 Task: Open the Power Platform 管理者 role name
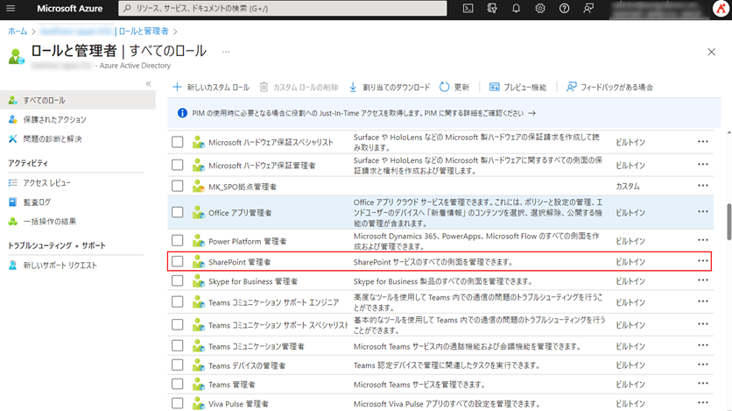coord(248,242)
